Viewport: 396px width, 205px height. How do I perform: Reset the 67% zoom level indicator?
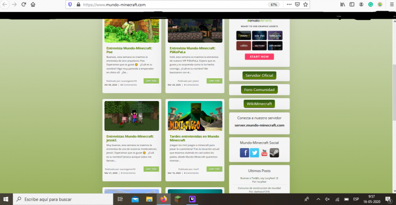273,4
